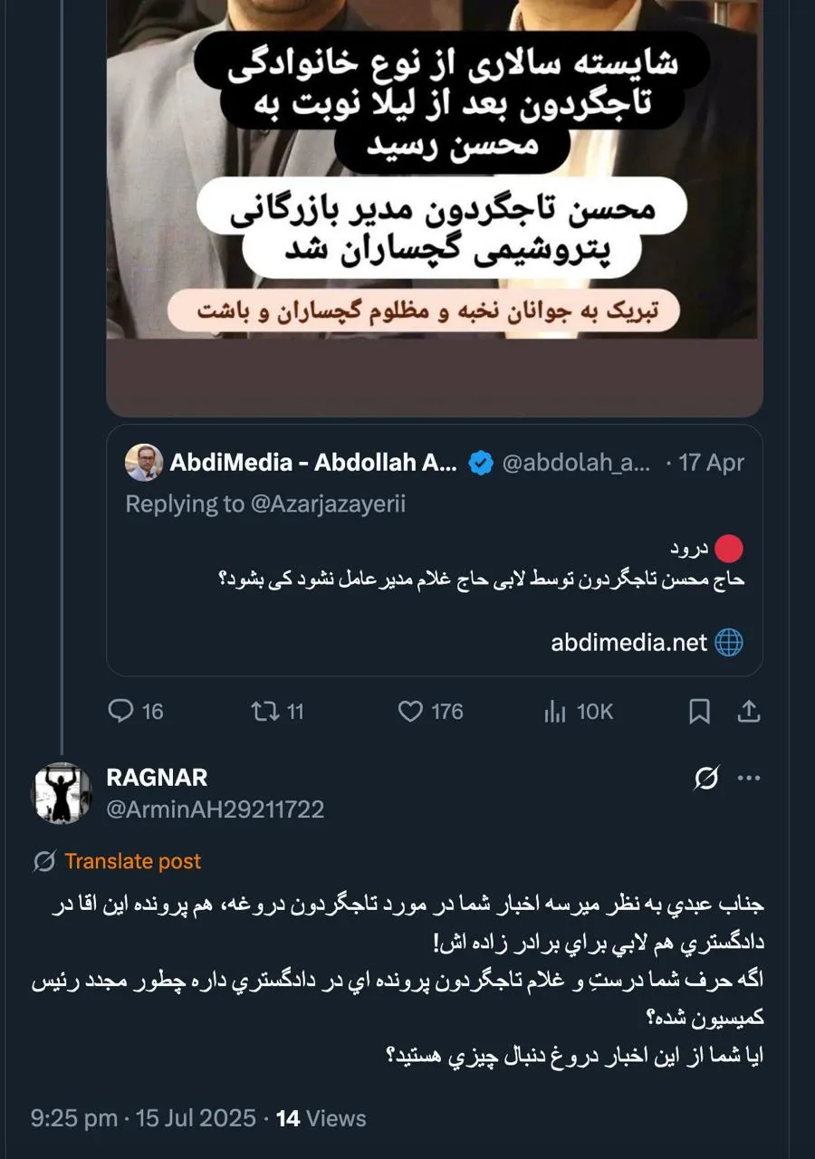
Task: Bookmark AbdiMedia's tweet
Action: (x=699, y=713)
